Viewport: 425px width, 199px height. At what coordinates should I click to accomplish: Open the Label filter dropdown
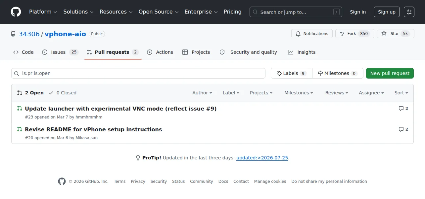(231, 93)
